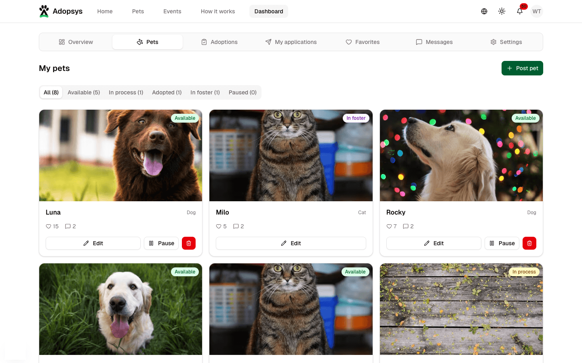Screen dimensions: 582x363
Task: Toggle light/dark theme via sun icon
Action: (502, 11)
